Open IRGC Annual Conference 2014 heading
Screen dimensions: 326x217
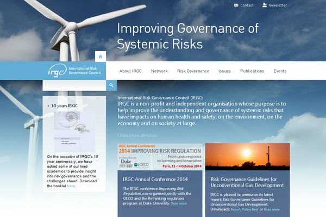point(155,179)
